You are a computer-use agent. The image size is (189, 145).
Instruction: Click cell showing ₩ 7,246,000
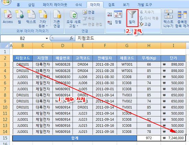(x=173, y=138)
